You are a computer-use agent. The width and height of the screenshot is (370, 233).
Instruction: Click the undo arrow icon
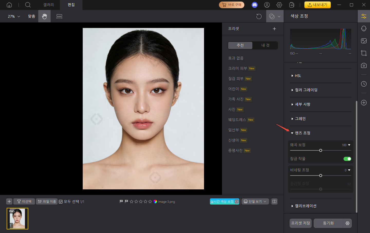click(x=259, y=16)
